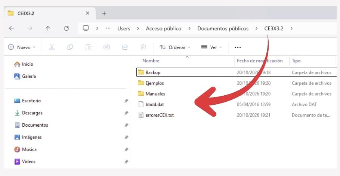Click the Ejemplos folder icon
Viewport: 340px width, 176px height.
141,83
